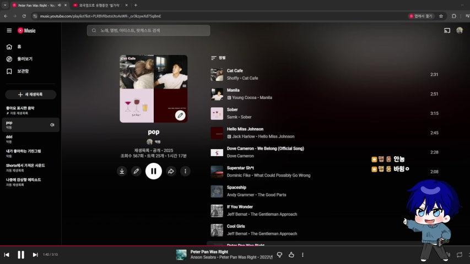Image resolution: width=470 pixels, height=264 pixels.
Task: Like the current song with thumbs up
Action: click(x=291, y=255)
